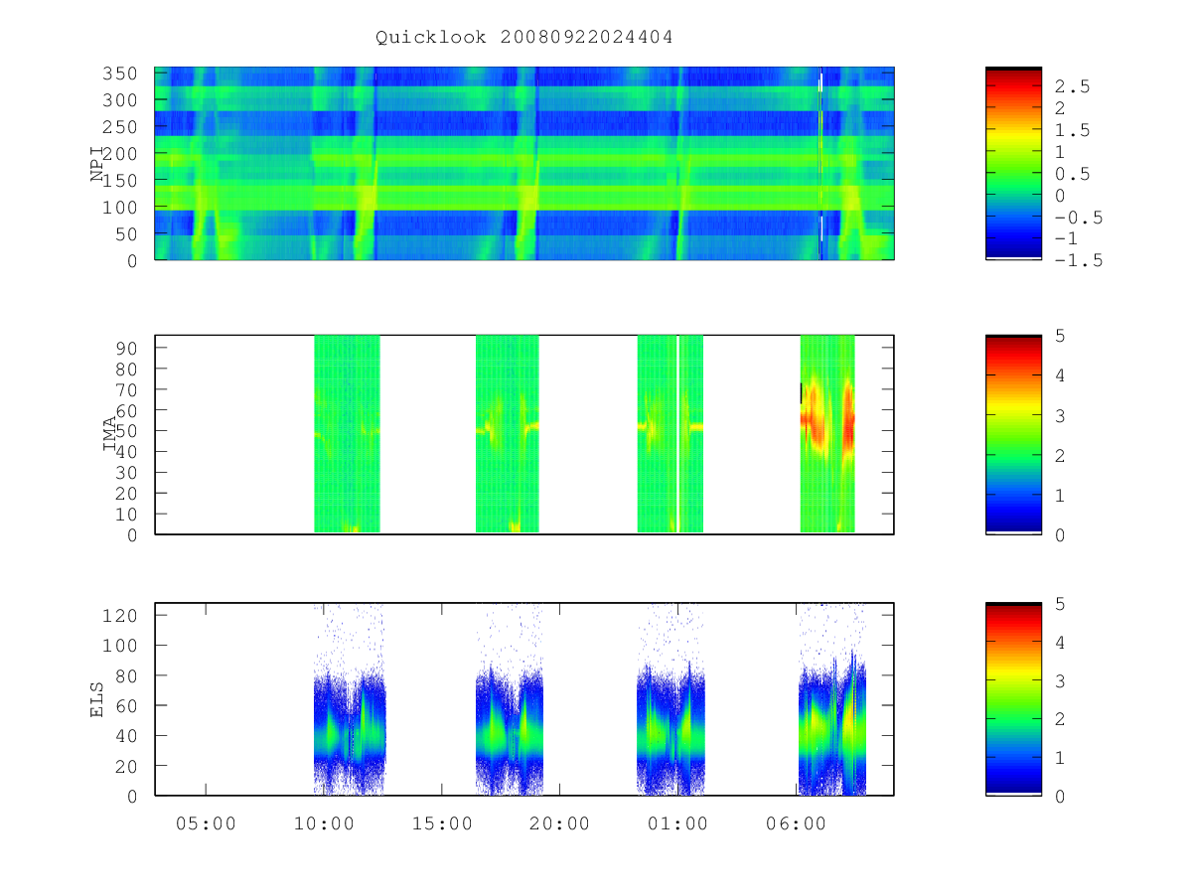Click the IMA data block starting near 10:00

coord(347,434)
